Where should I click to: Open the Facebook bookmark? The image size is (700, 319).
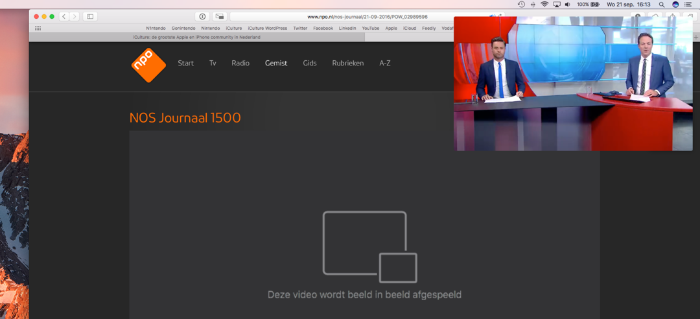click(323, 28)
